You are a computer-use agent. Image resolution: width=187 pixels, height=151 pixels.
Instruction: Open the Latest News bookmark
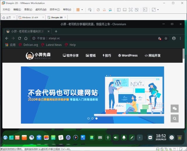[x=51, y=45]
